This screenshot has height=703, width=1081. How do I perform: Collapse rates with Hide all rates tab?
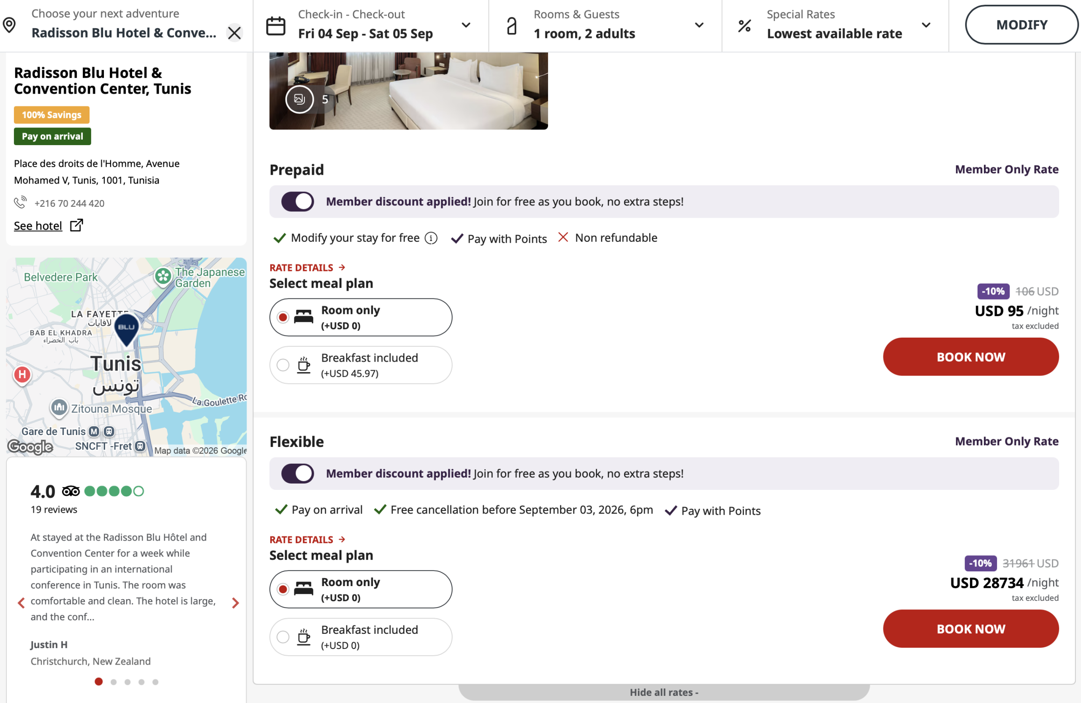pyautogui.click(x=663, y=692)
